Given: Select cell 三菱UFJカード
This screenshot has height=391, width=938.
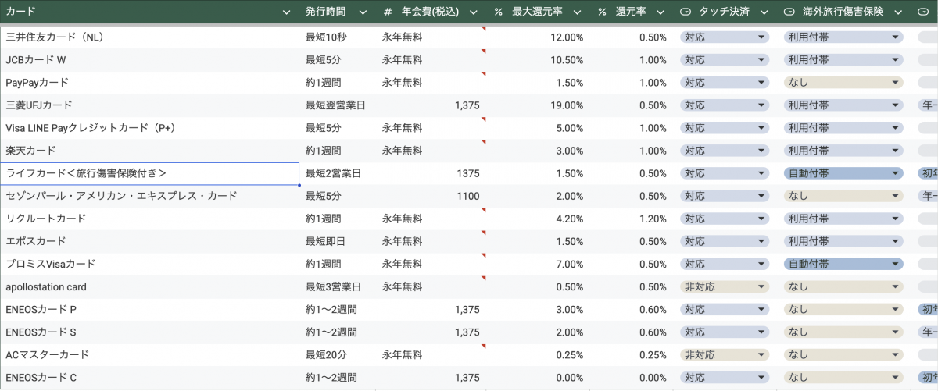Looking at the screenshot, I should [150, 105].
